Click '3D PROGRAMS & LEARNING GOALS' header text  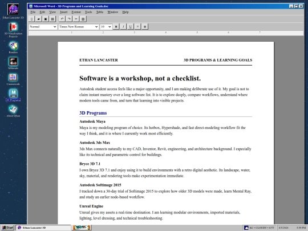[218, 60]
